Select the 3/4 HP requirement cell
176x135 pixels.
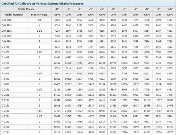[x=39, y=20]
